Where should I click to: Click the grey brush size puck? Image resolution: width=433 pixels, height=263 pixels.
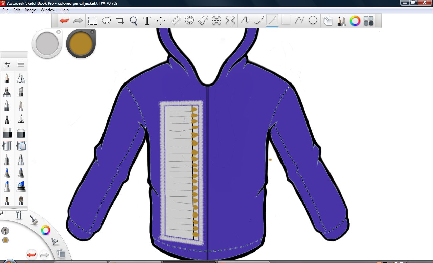(x=47, y=44)
